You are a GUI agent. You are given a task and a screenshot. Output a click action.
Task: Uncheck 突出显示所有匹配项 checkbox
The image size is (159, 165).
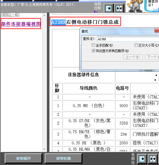(93, 51)
